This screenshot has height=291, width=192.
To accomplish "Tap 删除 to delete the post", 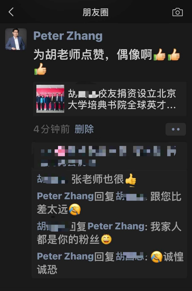I will pyautogui.click(x=84, y=129).
